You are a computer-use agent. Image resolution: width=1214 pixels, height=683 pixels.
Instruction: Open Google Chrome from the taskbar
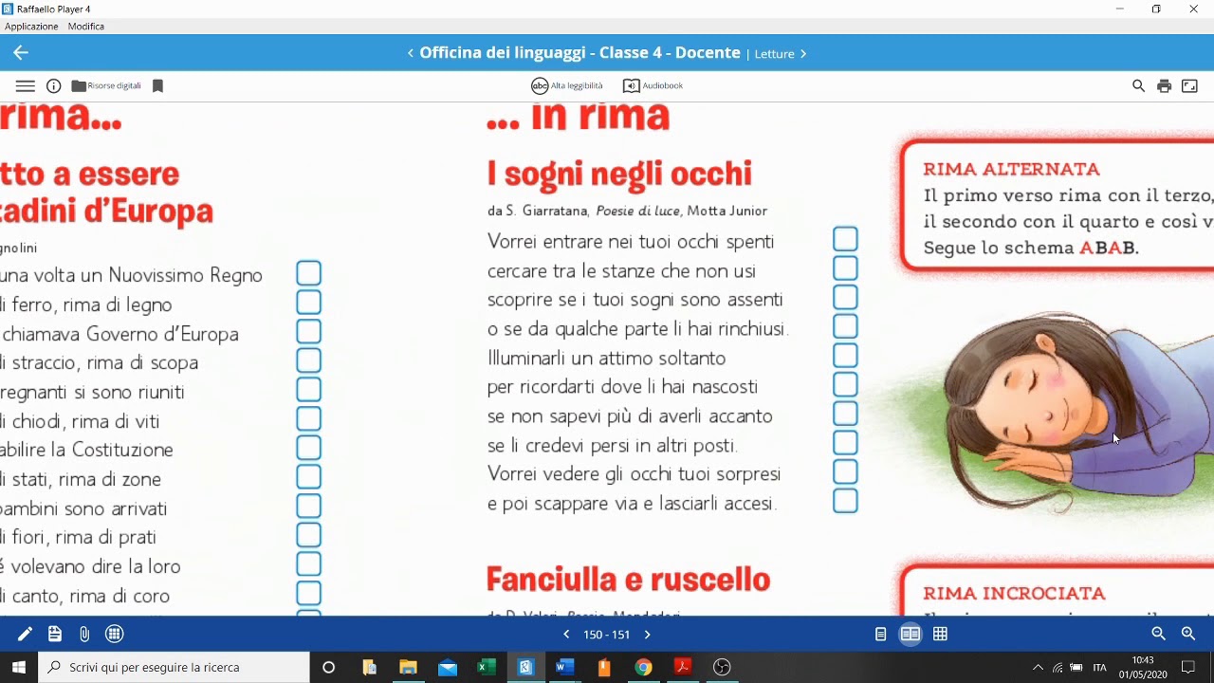coord(643,667)
